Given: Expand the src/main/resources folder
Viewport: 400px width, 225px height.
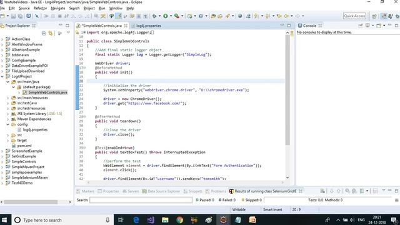Looking at the screenshot, I should point(8,97).
